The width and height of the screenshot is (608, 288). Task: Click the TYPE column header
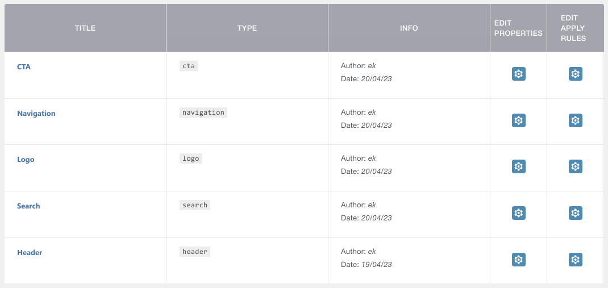point(247,28)
